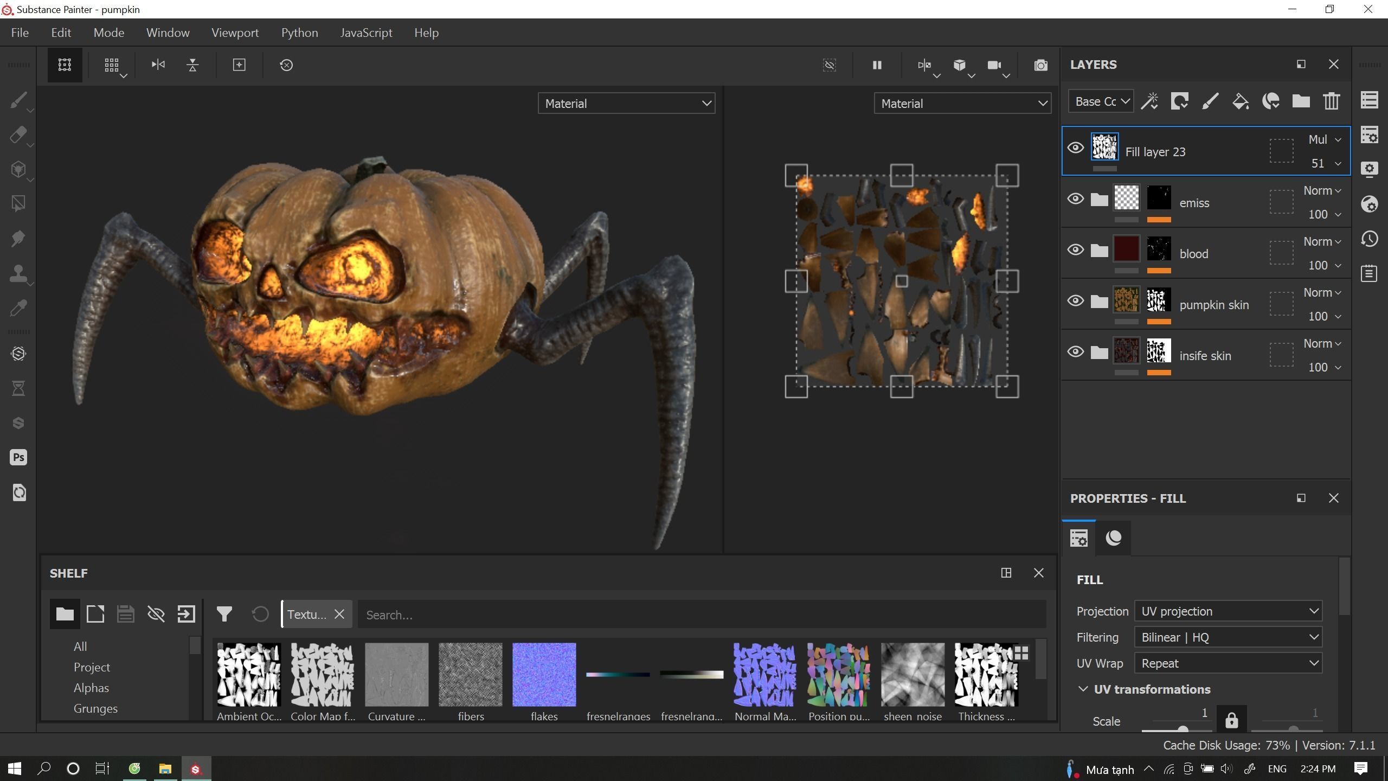Image resolution: width=1388 pixels, height=781 pixels.
Task: Open the Filtering Bilinear HQ dropdown
Action: (1228, 637)
